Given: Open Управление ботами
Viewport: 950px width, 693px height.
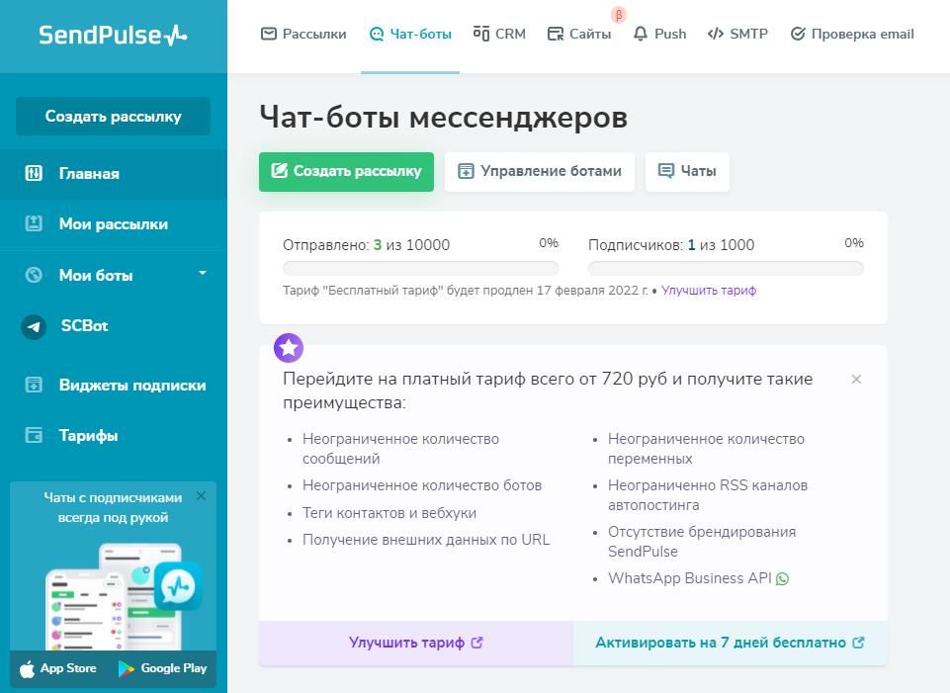Looking at the screenshot, I should pos(539,171).
